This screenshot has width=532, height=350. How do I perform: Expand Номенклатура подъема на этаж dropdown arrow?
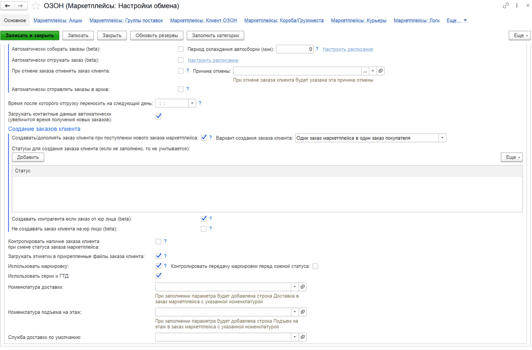pos(295,312)
